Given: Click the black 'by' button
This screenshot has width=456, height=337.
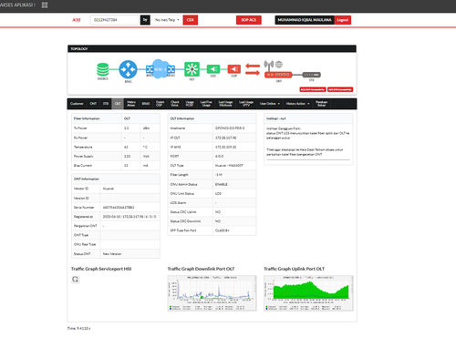Looking at the screenshot, I should [x=145, y=20].
